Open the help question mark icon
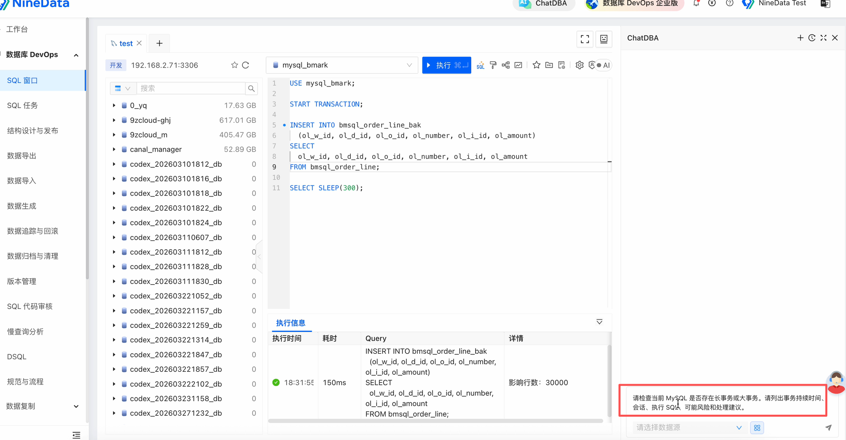Image resolution: width=846 pixels, height=440 pixels. [x=730, y=3]
